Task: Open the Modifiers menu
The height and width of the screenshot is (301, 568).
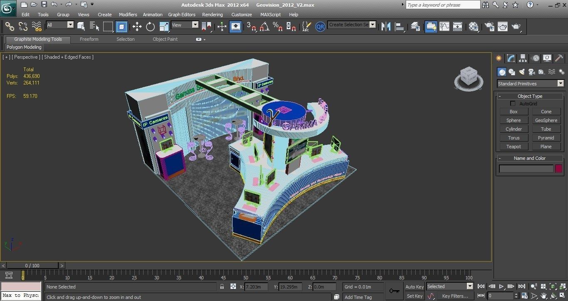Action: [x=128, y=15]
